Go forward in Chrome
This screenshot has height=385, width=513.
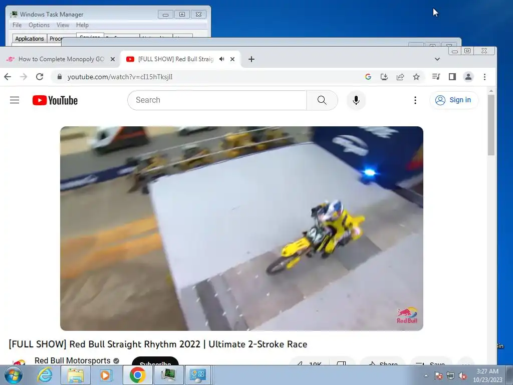click(x=24, y=77)
